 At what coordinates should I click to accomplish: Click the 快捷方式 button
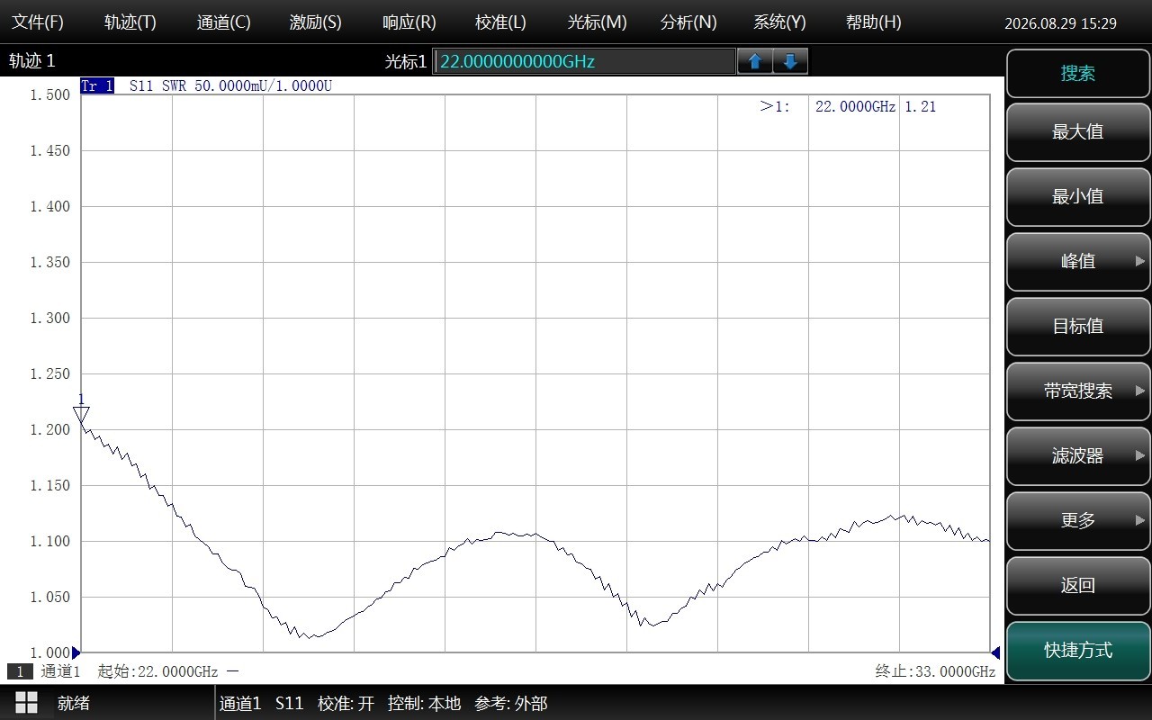click(1078, 650)
